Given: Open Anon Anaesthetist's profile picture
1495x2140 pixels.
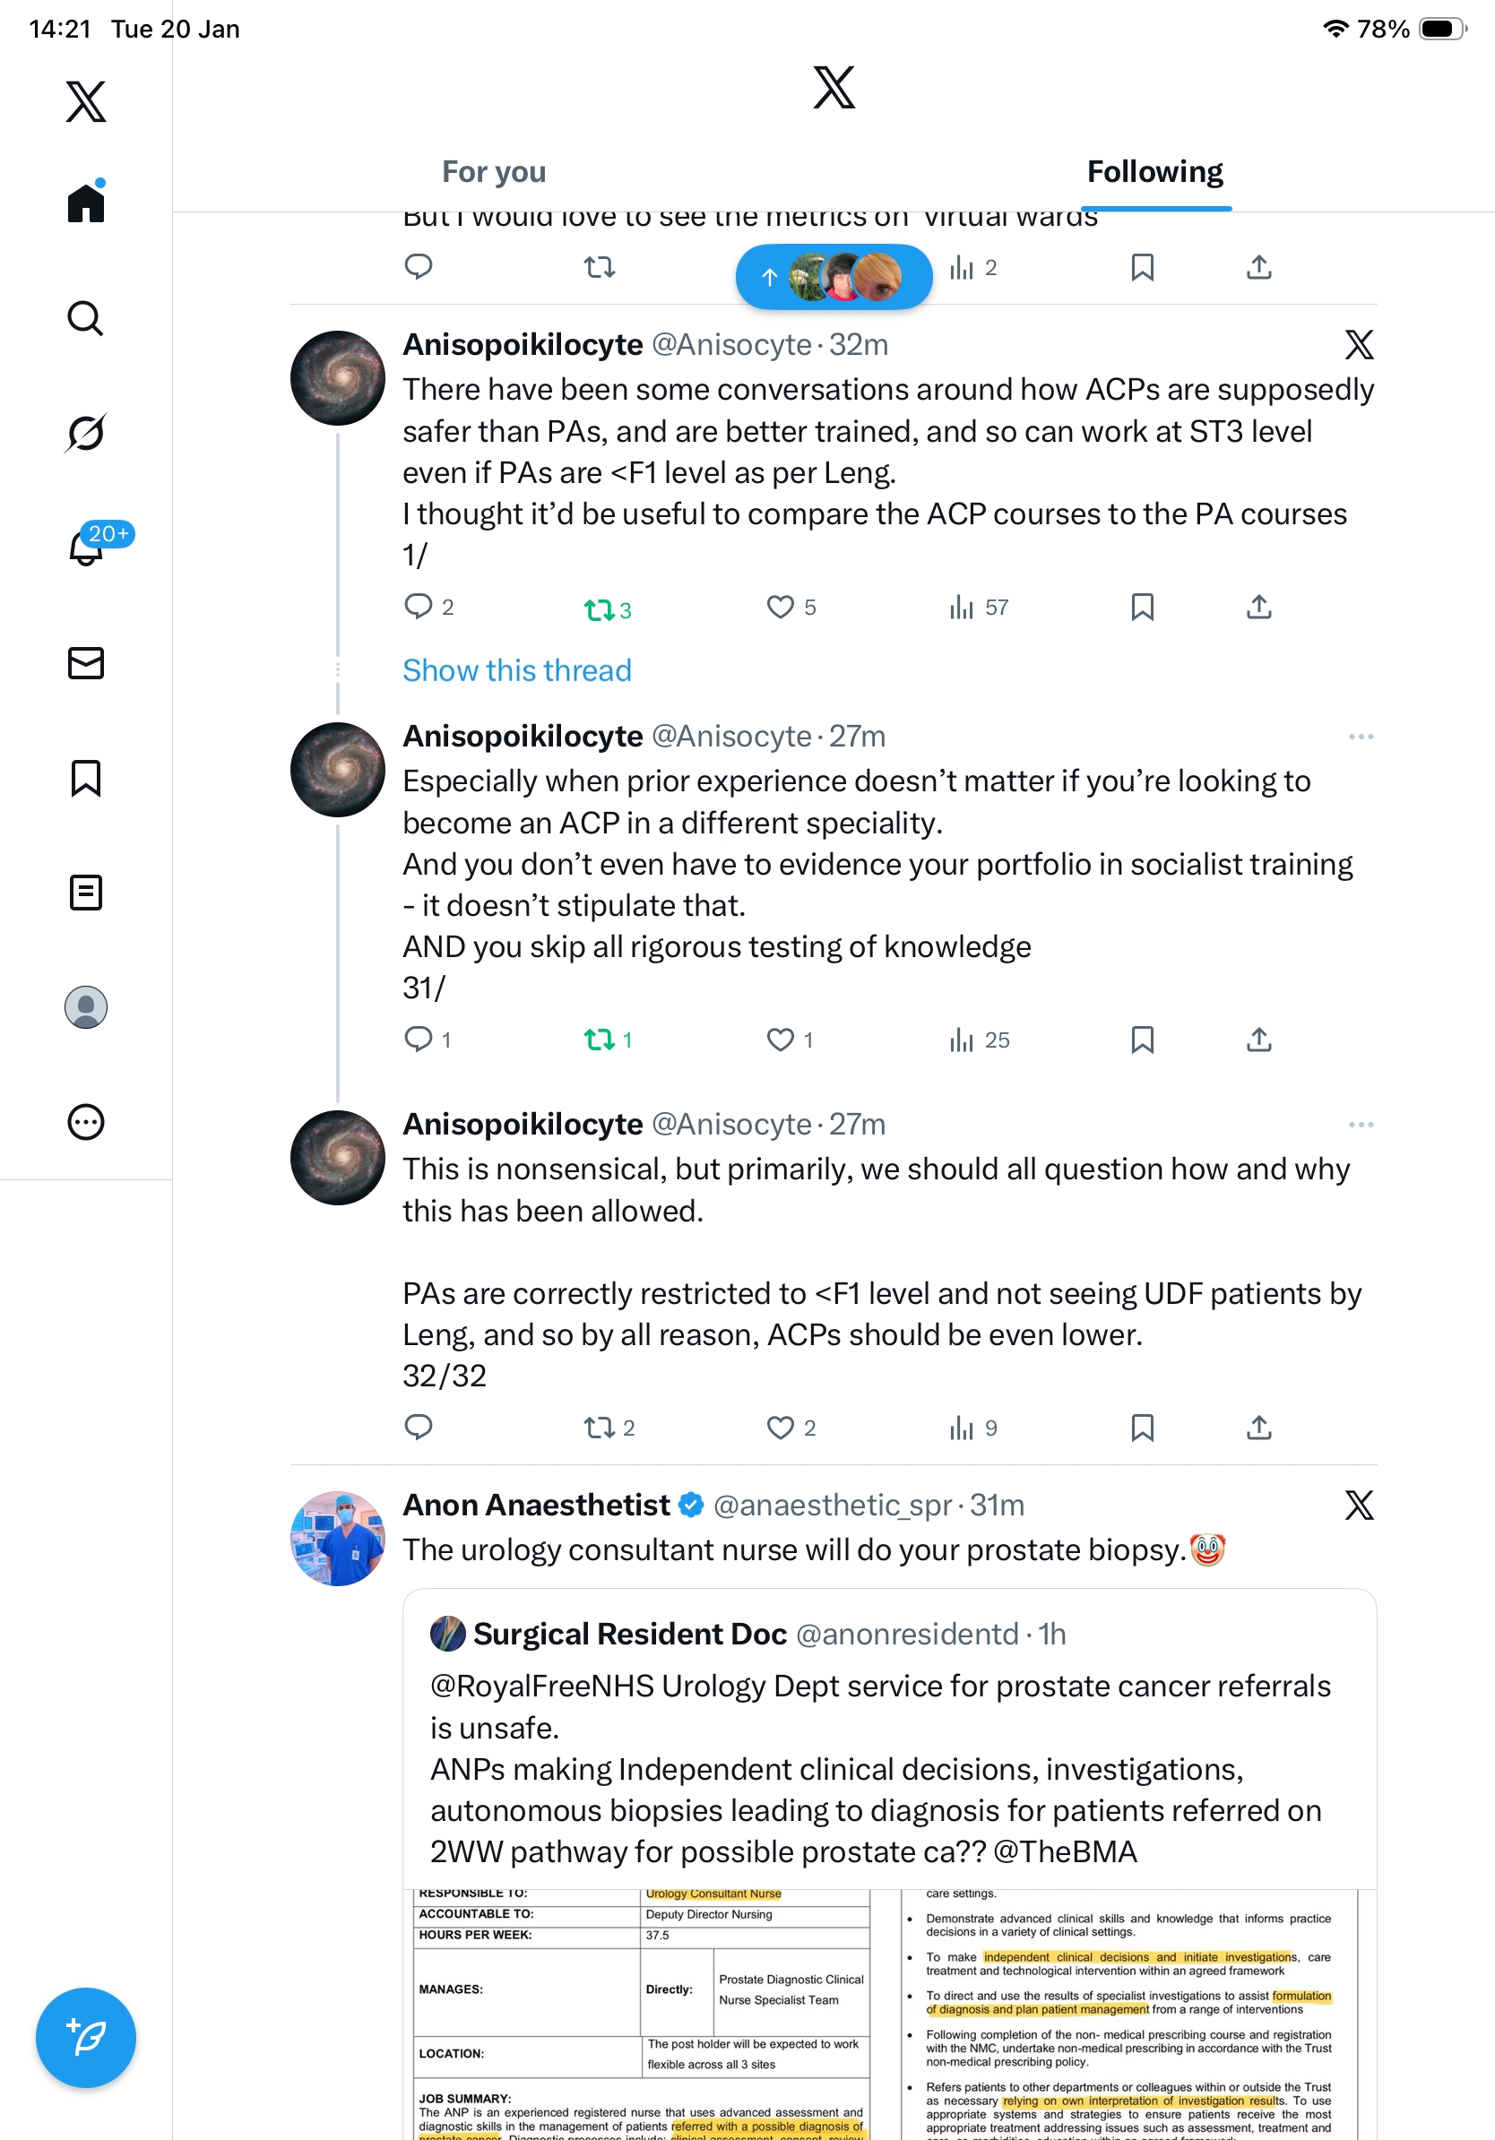Looking at the screenshot, I should point(337,1538).
